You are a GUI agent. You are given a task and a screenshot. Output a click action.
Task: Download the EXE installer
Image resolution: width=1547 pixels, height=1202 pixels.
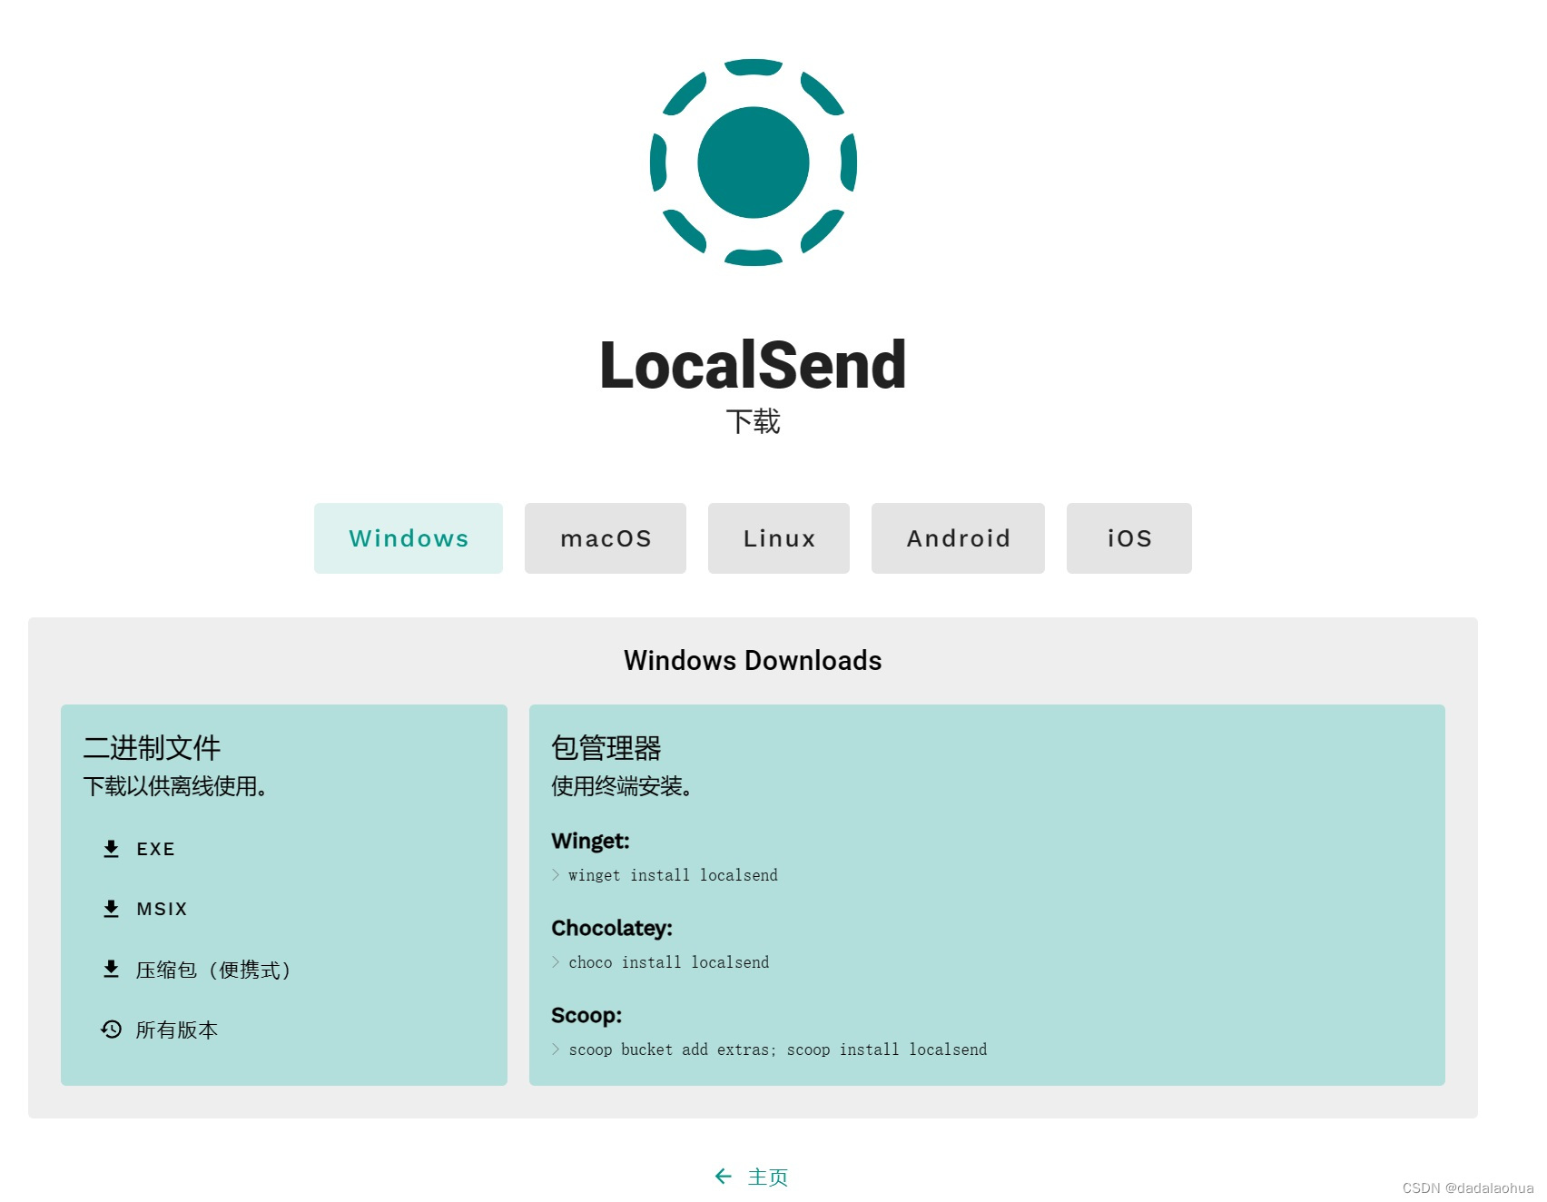tap(139, 849)
